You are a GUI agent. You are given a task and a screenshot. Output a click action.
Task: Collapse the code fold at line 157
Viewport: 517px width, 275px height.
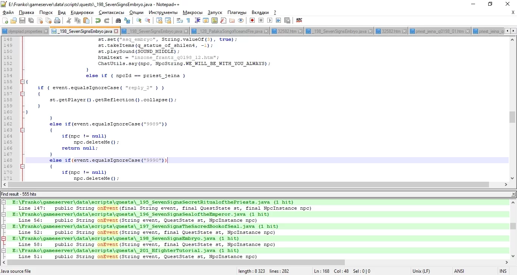(x=22, y=94)
